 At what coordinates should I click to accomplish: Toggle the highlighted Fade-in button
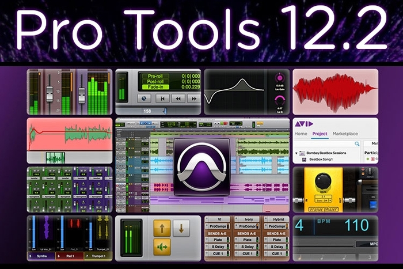click(155, 87)
